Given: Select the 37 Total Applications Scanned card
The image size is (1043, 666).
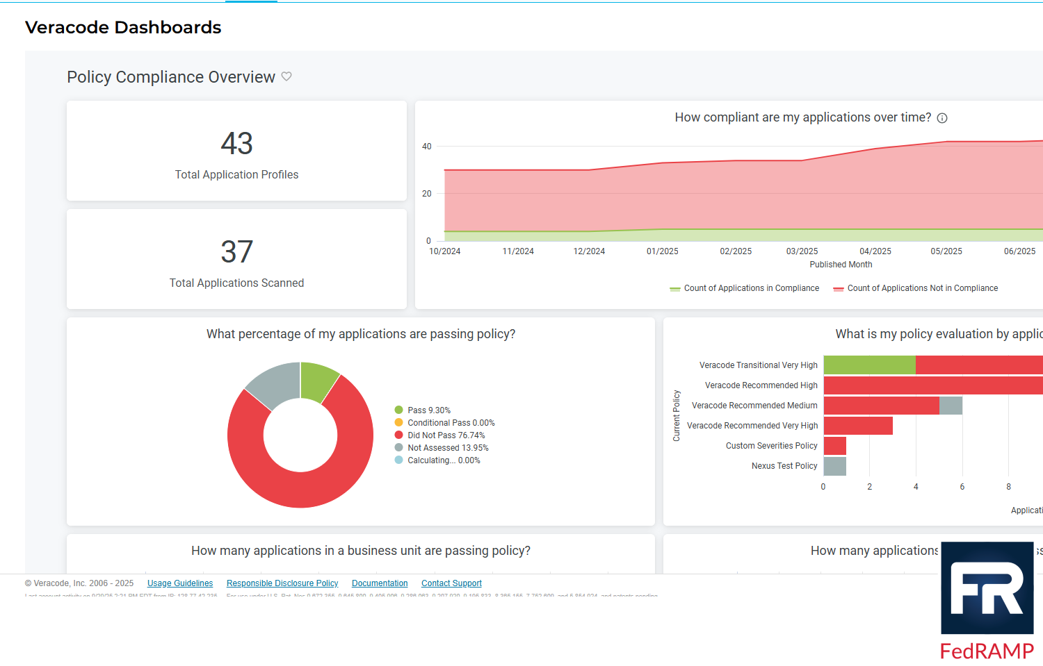Looking at the screenshot, I should pyautogui.click(x=236, y=260).
